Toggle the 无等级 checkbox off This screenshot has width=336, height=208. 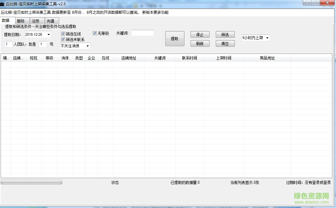(95, 33)
